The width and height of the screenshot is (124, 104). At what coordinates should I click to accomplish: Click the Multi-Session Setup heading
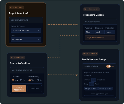(x=94, y=59)
